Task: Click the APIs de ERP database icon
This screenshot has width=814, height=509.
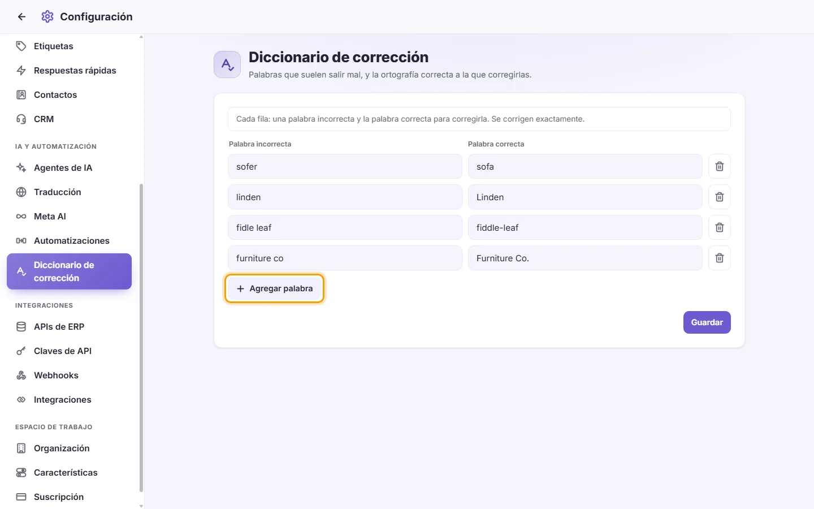Action: [21, 327]
